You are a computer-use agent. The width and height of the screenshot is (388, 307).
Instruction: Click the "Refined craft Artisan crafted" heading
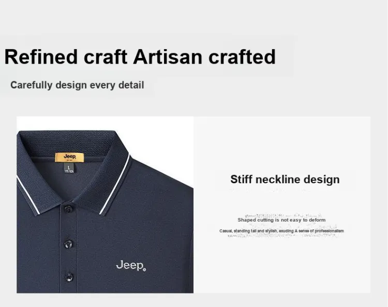tap(140, 57)
